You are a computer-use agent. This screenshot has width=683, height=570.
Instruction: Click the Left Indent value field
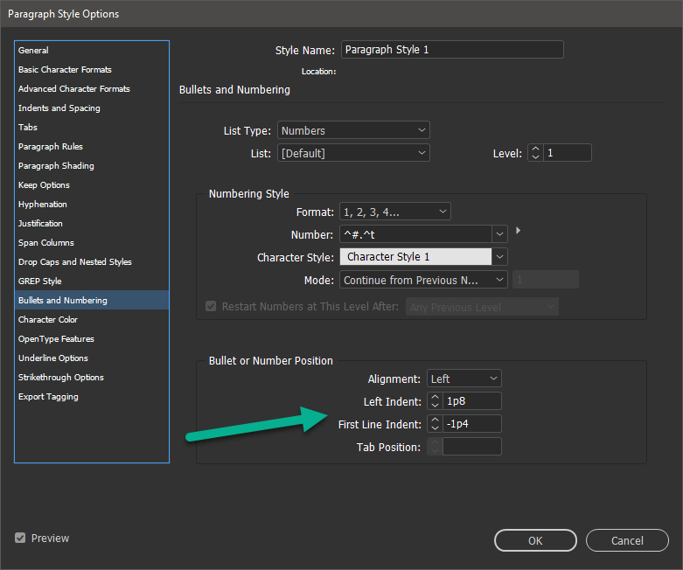472,401
